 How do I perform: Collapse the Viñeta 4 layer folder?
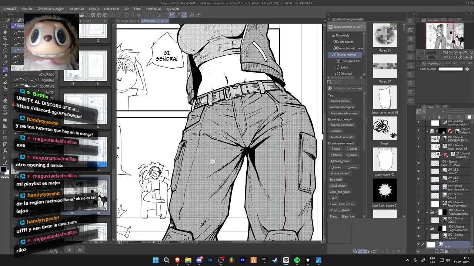(x=427, y=131)
